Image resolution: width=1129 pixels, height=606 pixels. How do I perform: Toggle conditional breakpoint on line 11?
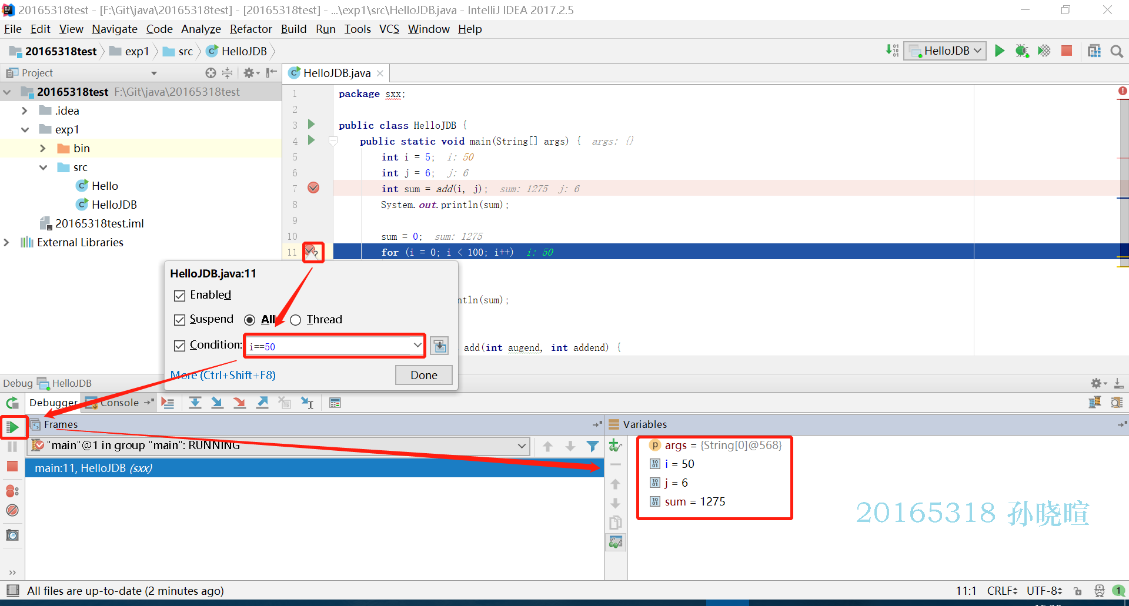pyautogui.click(x=312, y=252)
